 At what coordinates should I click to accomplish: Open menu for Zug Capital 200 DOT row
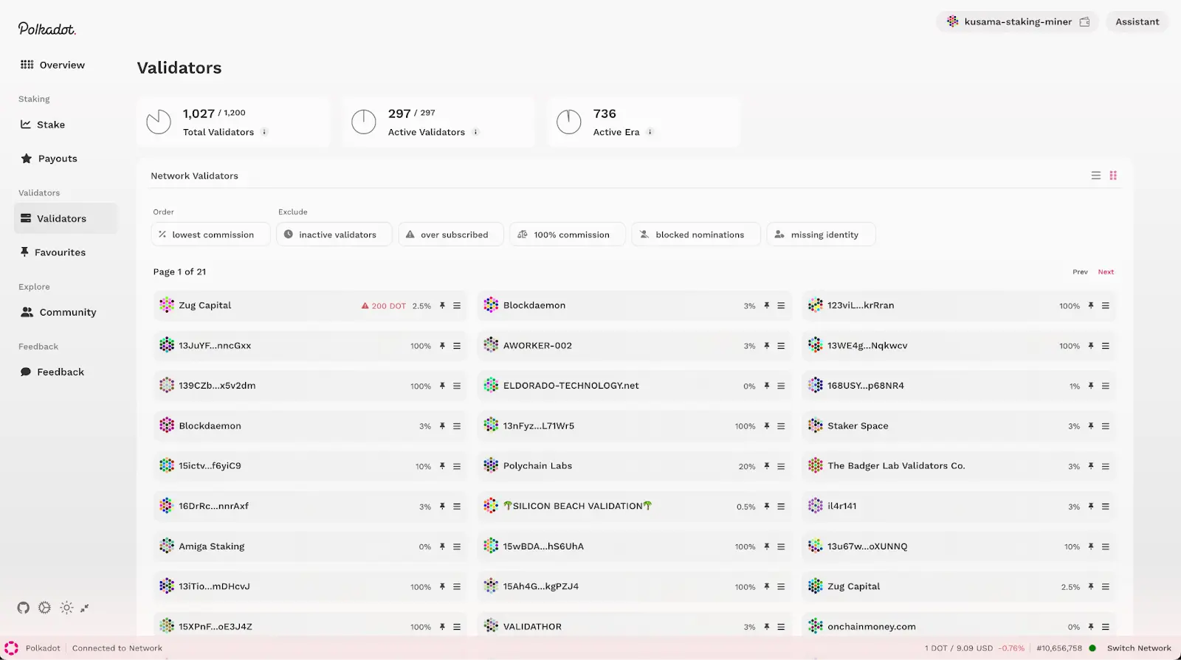point(457,305)
